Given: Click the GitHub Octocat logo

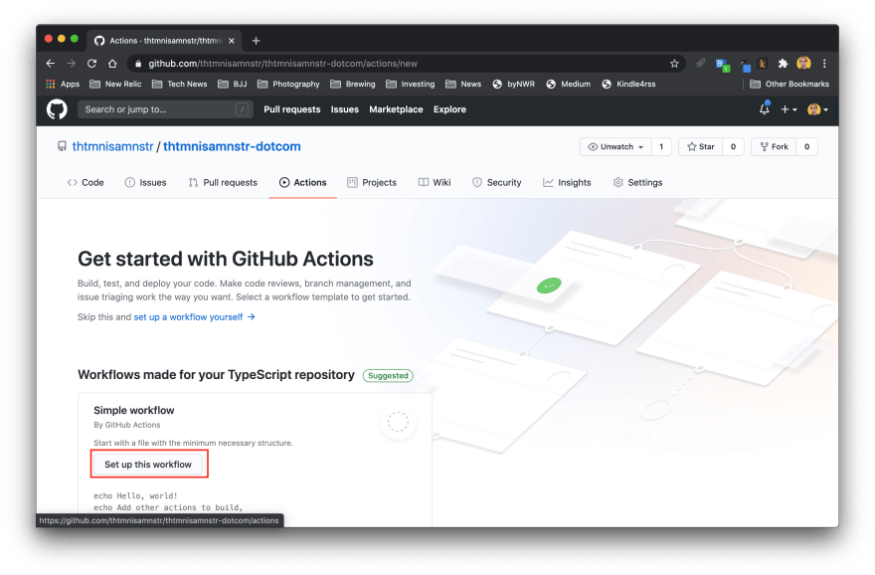Looking at the screenshot, I should click(57, 109).
